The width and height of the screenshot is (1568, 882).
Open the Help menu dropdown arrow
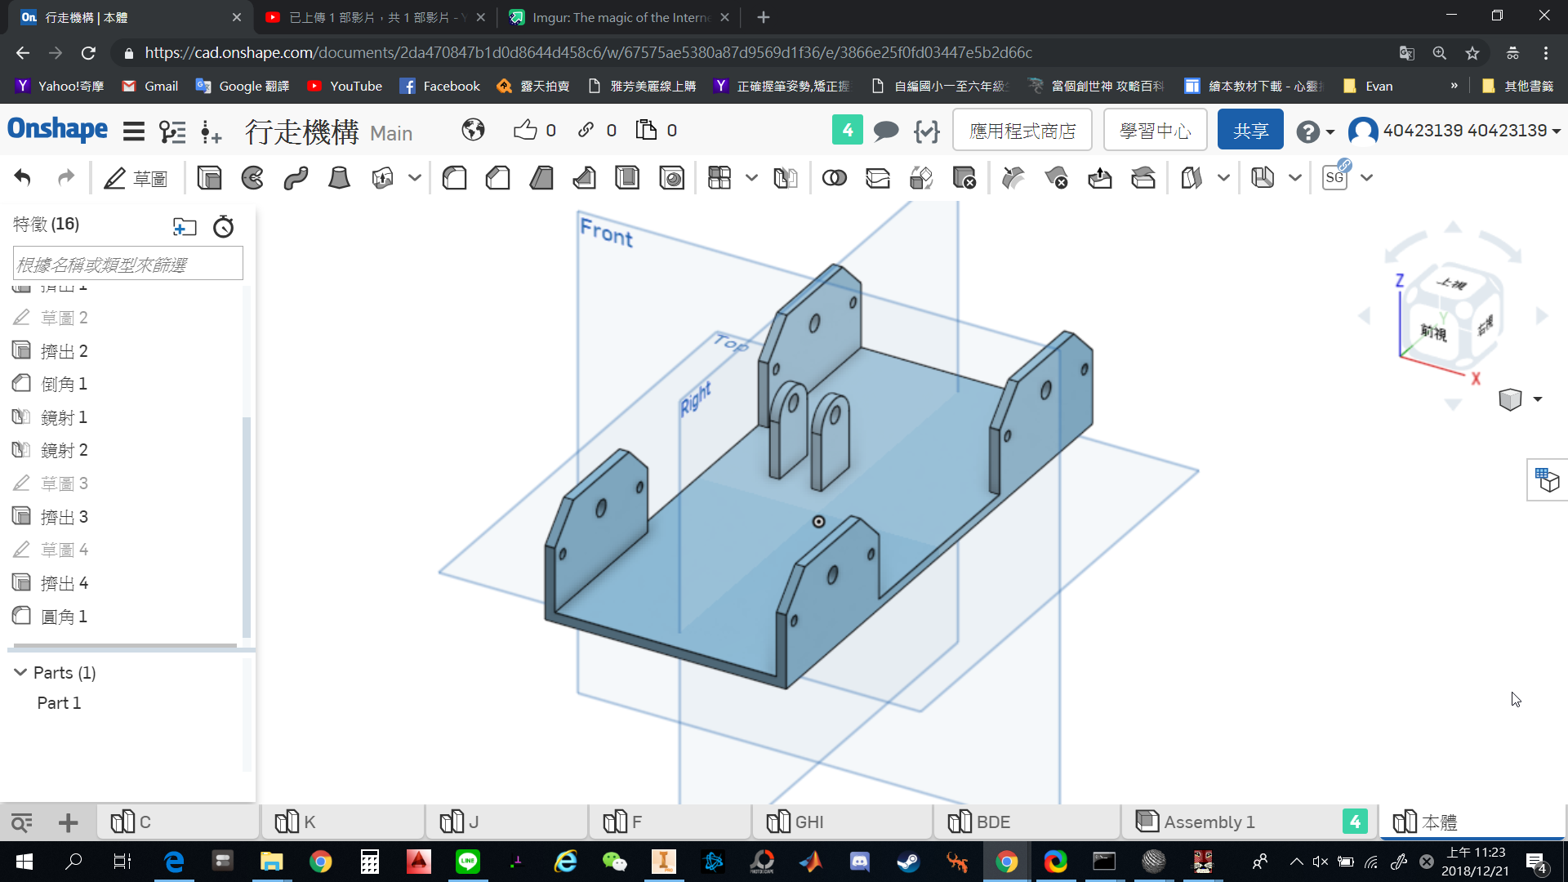click(1330, 131)
